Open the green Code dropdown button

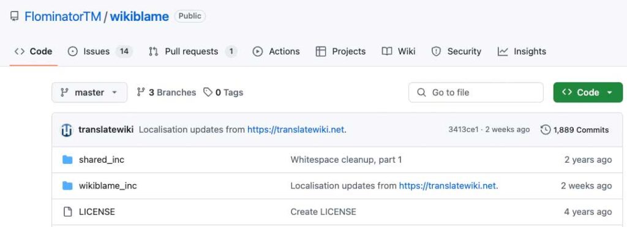pyautogui.click(x=588, y=92)
